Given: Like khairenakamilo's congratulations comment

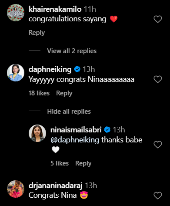Looking at the screenshot, I should (158, 19).
